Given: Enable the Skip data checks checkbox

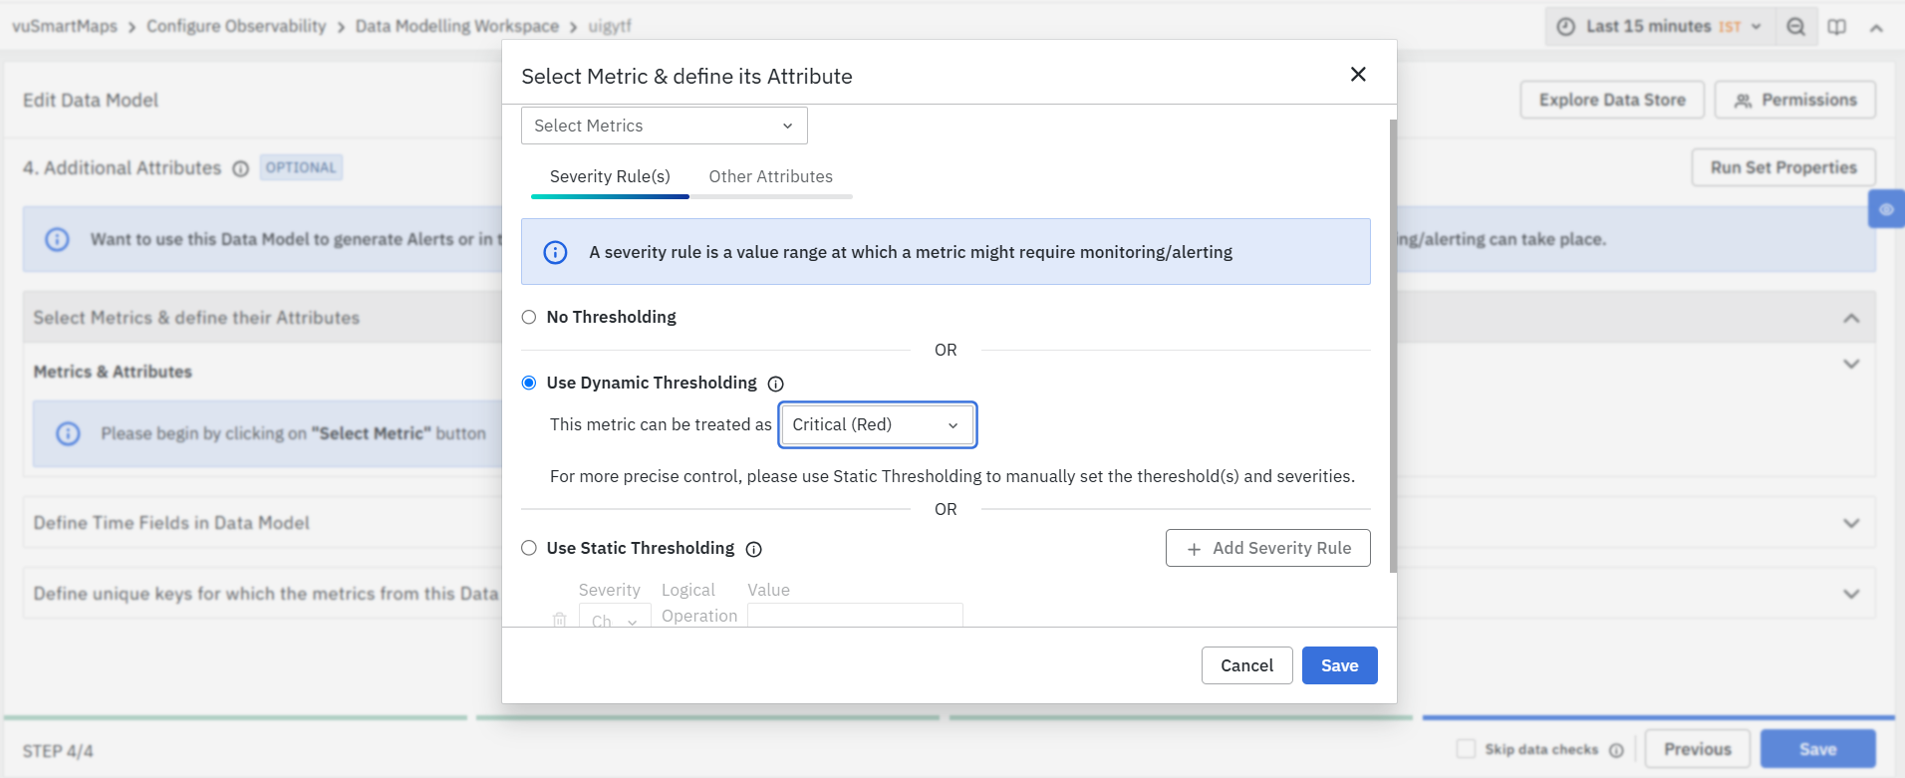Looking at the screenshot, I should [1466, 748].
